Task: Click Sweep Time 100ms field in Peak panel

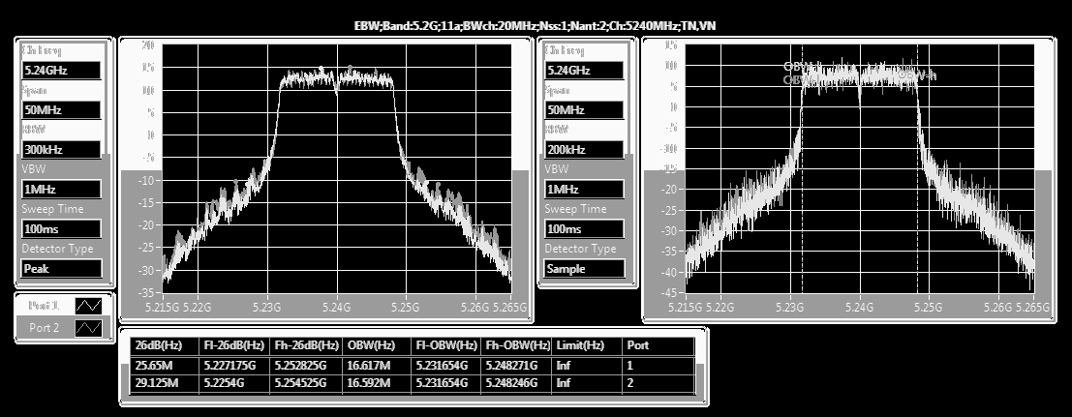Action: (61, 229)
